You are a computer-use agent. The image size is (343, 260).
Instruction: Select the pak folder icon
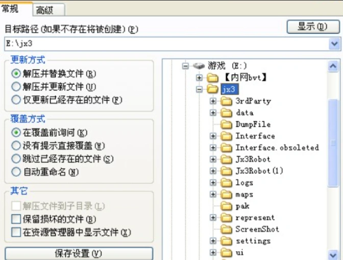[227, 206]
